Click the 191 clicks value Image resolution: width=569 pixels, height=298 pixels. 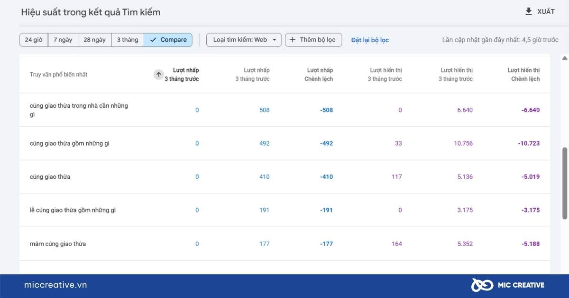265,210
